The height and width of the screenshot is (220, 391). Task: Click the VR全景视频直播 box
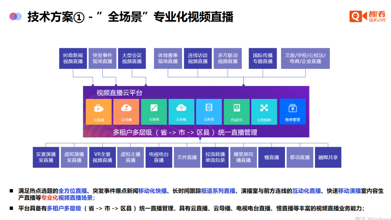[102, 157]
